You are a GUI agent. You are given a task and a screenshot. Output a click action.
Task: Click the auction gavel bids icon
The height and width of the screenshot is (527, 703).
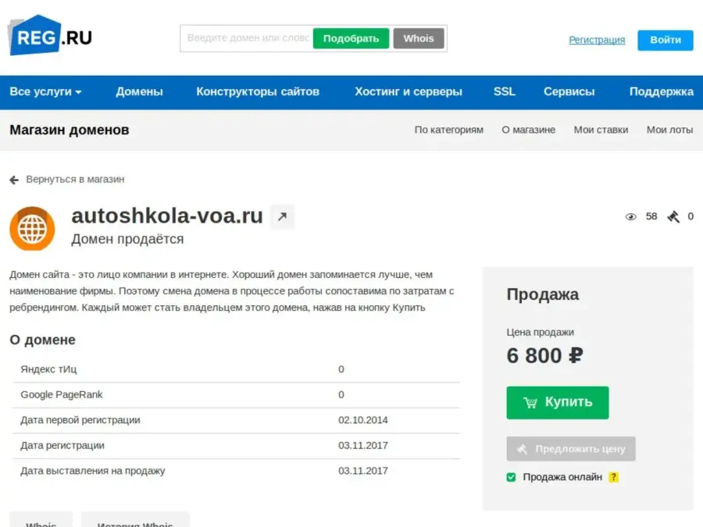(673, 217)
